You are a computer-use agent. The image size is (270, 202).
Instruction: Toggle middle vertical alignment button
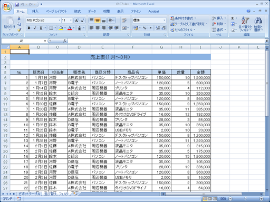(98, 21)
